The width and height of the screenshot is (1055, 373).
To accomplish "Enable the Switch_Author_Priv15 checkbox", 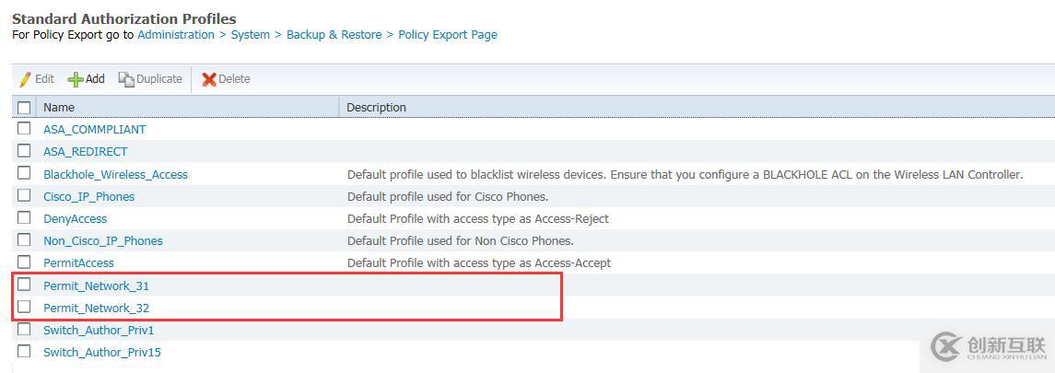I will 24,351.
